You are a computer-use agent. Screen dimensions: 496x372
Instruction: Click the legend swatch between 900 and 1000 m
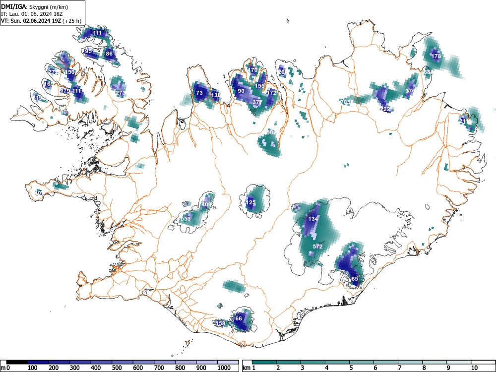(x=207, y=362)
